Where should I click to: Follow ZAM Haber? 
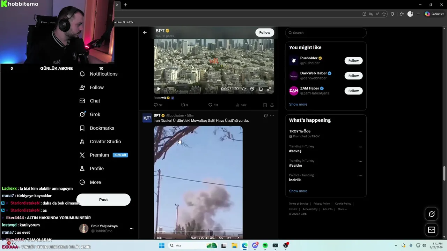pyautogui.click(x=353, y=91)
